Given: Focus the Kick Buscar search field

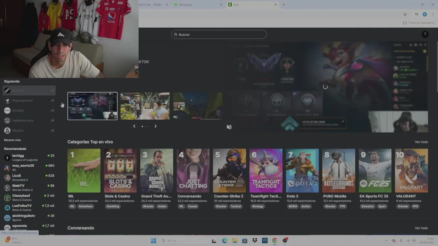Looking at the screenshot, I should coord(219,35).
